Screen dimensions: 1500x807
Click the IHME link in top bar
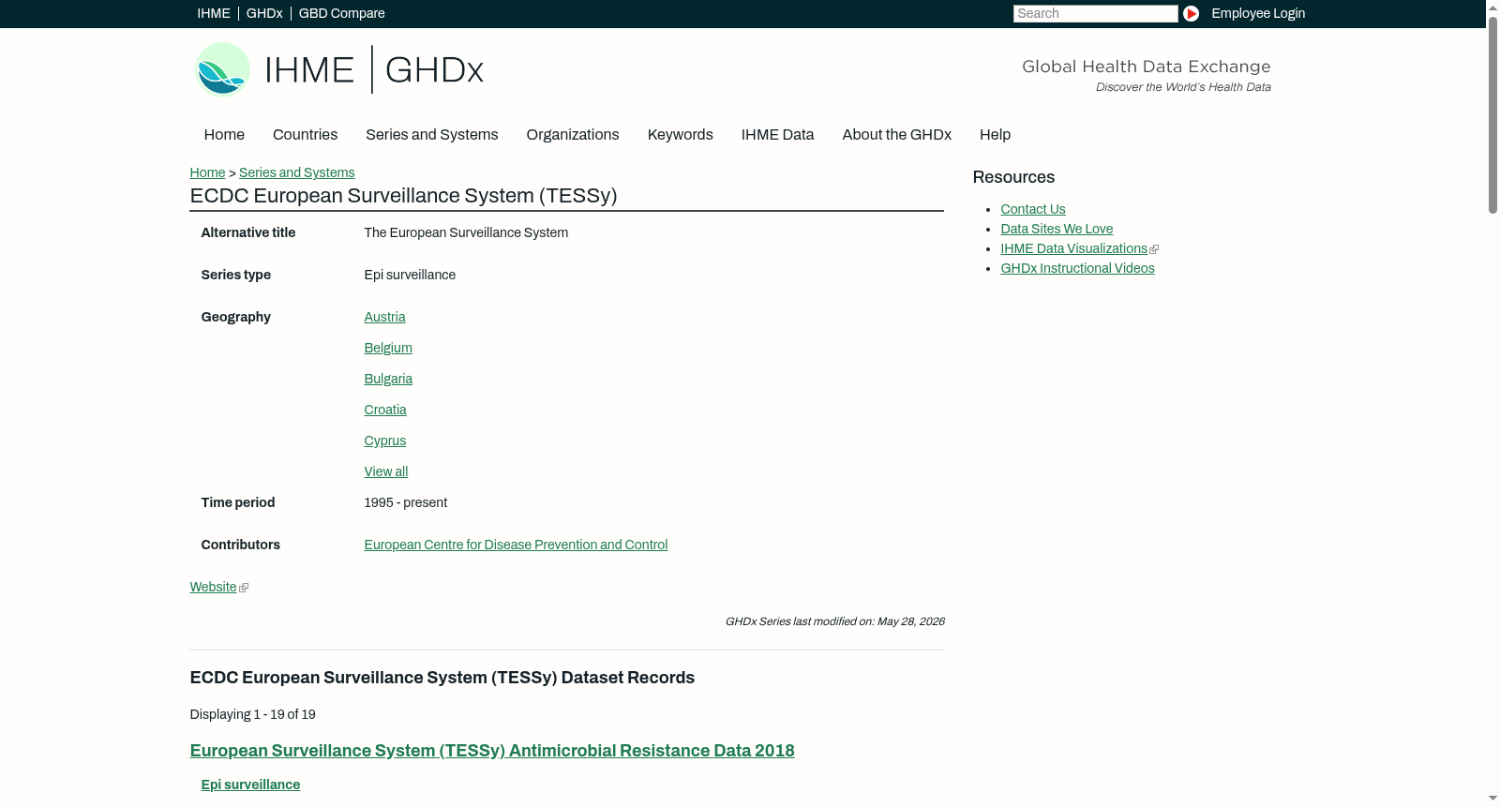tap(214, 13)
